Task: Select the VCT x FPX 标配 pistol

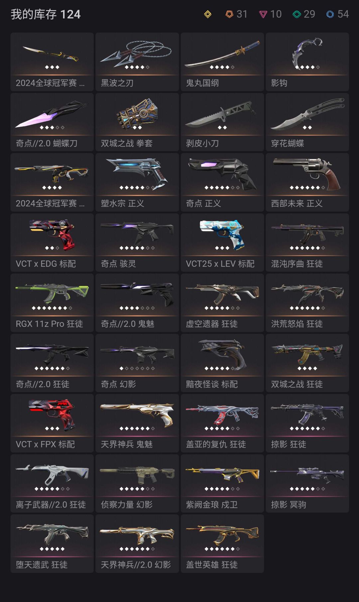Action: click(x=52, y=423)
